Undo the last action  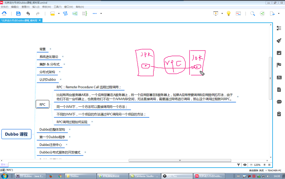tap(28, 14)
